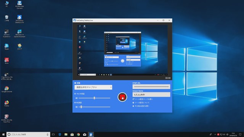Select the yellow icon beside Skype

pyautogui.click(x=19, y=46)
